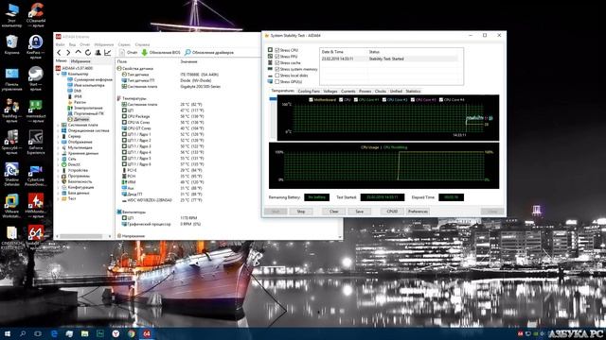
Task: Uncheck Stress system memory checkbox
Action: click(276, 69)
